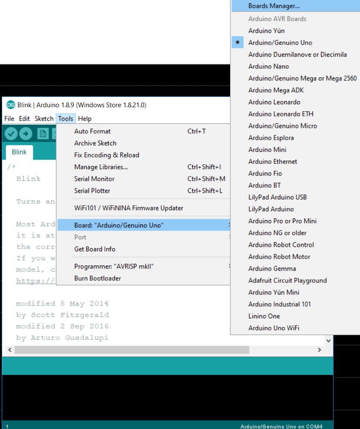
Task: Click Fix Encoding & Reload
Action: (x=143, y=155)
